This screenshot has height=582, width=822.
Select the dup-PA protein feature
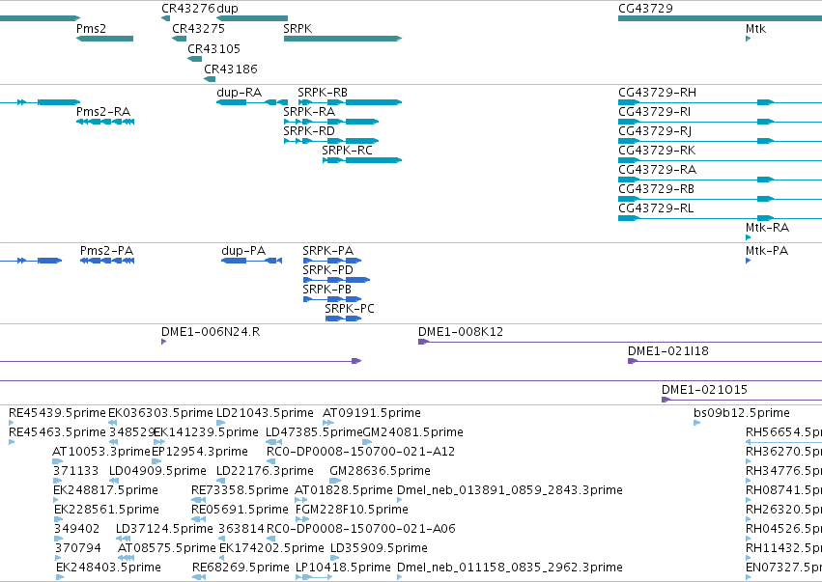click(x=252, y=261)
